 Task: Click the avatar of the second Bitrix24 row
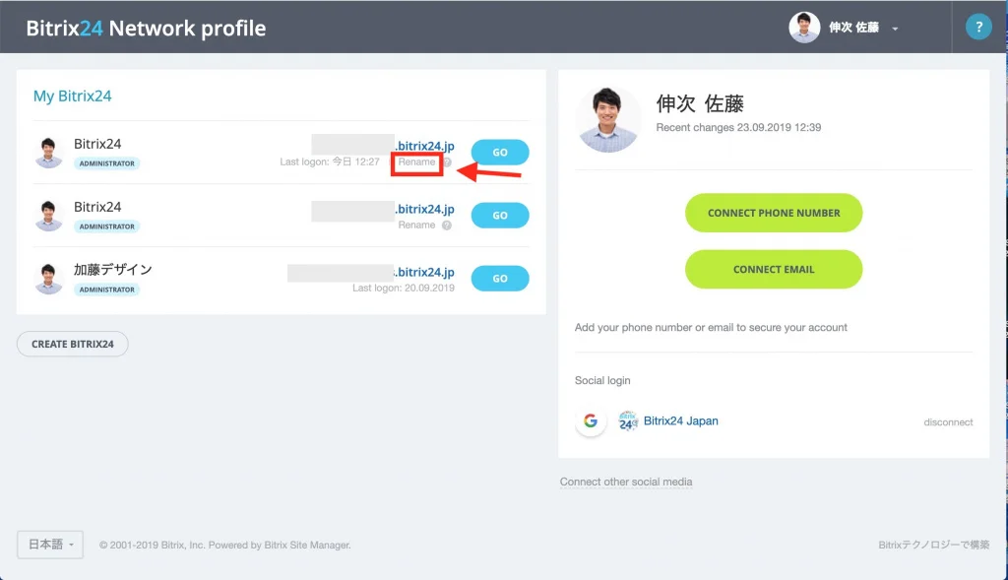pos(49,216)
